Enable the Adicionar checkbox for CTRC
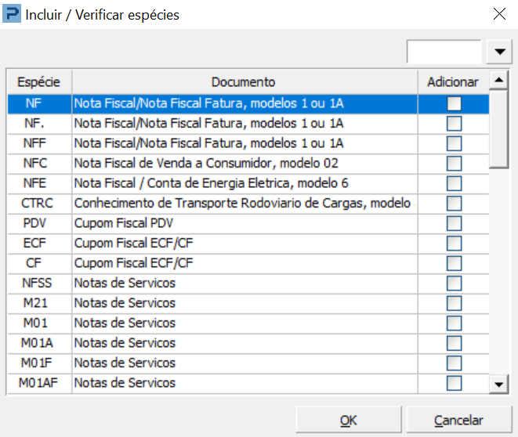 click(454, 204)
